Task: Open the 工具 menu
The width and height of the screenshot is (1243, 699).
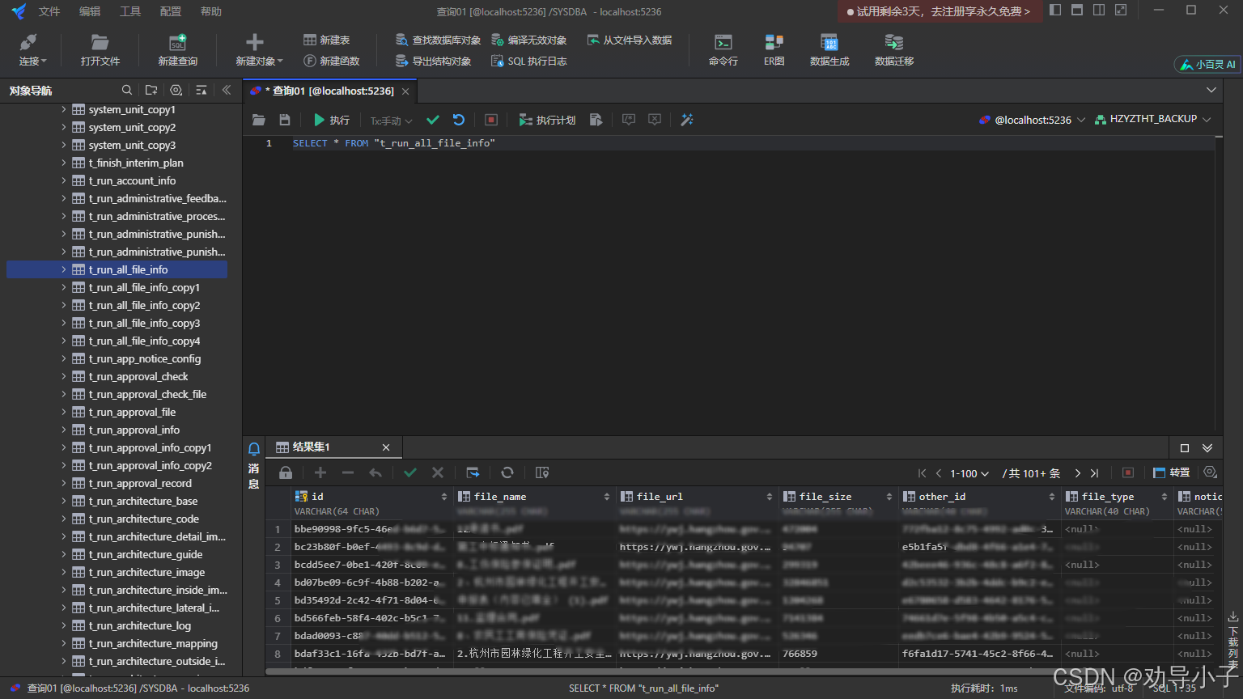Action: coord(130,11)
